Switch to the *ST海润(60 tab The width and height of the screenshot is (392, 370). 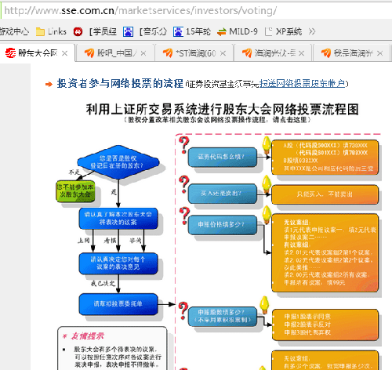click(194, 53)
